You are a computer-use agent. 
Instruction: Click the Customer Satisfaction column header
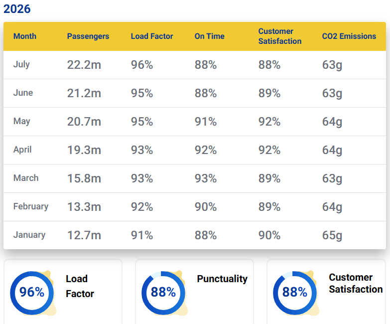pos(280,36)
